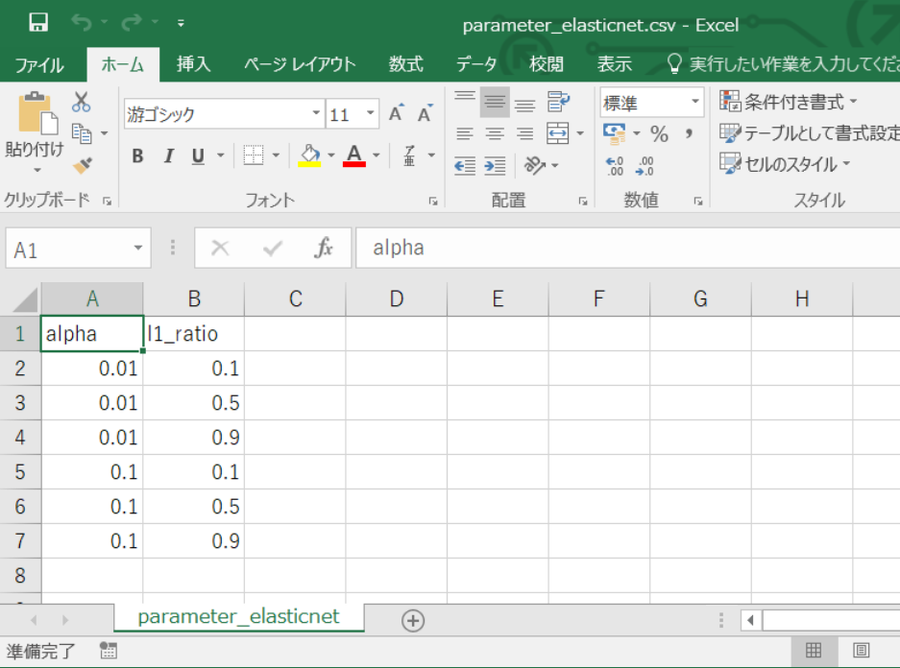Center text horizontally

495,134
